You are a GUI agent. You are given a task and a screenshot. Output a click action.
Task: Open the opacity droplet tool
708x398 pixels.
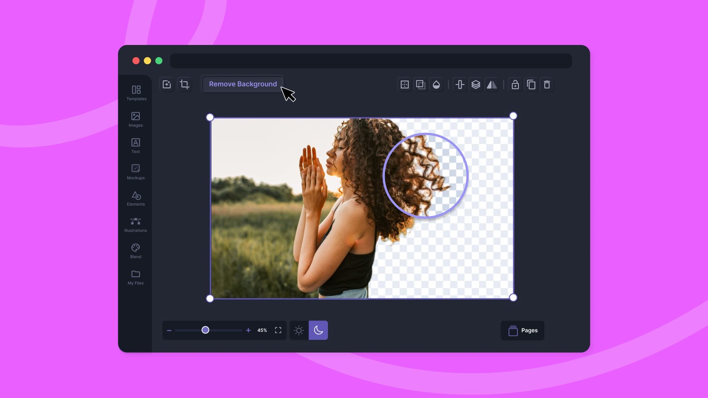436,85
